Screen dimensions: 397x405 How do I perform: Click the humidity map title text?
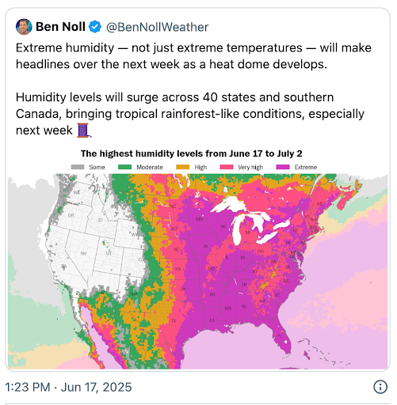point(192,153)
